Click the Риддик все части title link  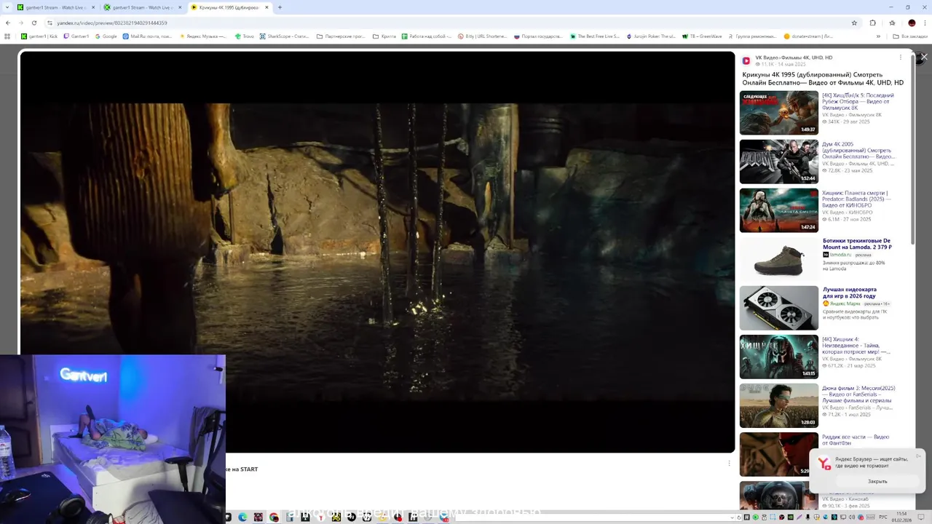click(x=856, y=440)
